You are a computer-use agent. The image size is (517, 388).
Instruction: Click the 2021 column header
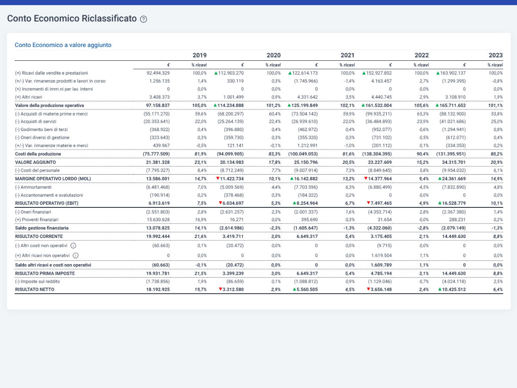pyautogui.click(x=348, y=55)
